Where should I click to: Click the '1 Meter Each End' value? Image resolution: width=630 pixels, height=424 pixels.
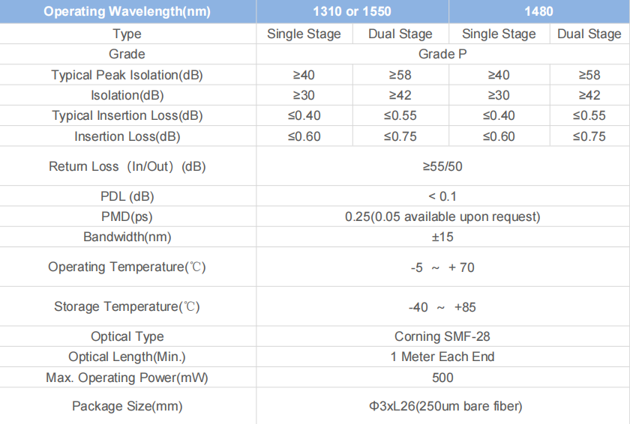coord(442,357)
